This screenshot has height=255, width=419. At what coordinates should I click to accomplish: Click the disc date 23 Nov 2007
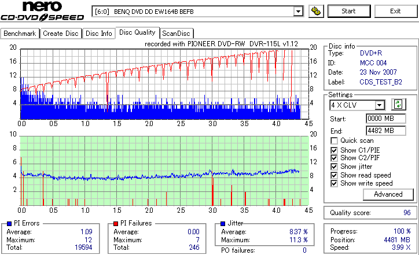coord(378,72)
